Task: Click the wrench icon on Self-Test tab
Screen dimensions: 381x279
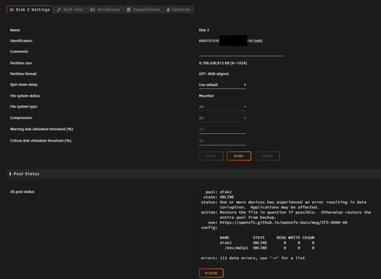Action: 59,10
